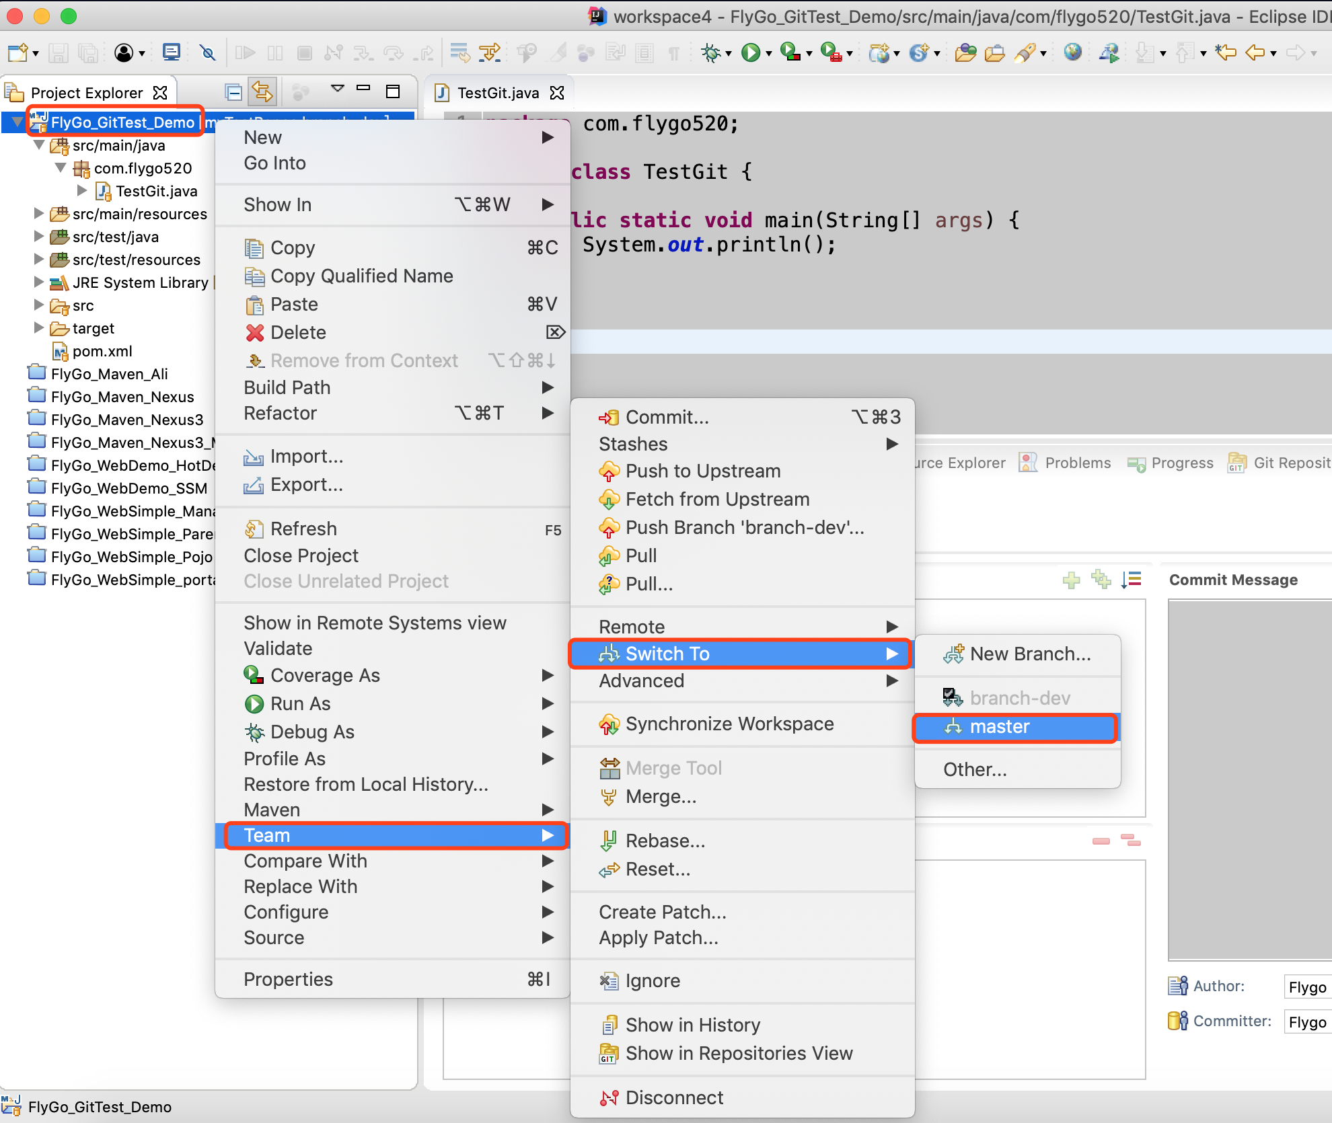Choose Push to Upstream in Team menu
This screenshot has height=1123, width=1332.
tap(702, 471)
